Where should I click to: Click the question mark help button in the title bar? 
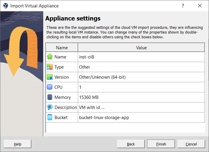click(x=183, y=6)
